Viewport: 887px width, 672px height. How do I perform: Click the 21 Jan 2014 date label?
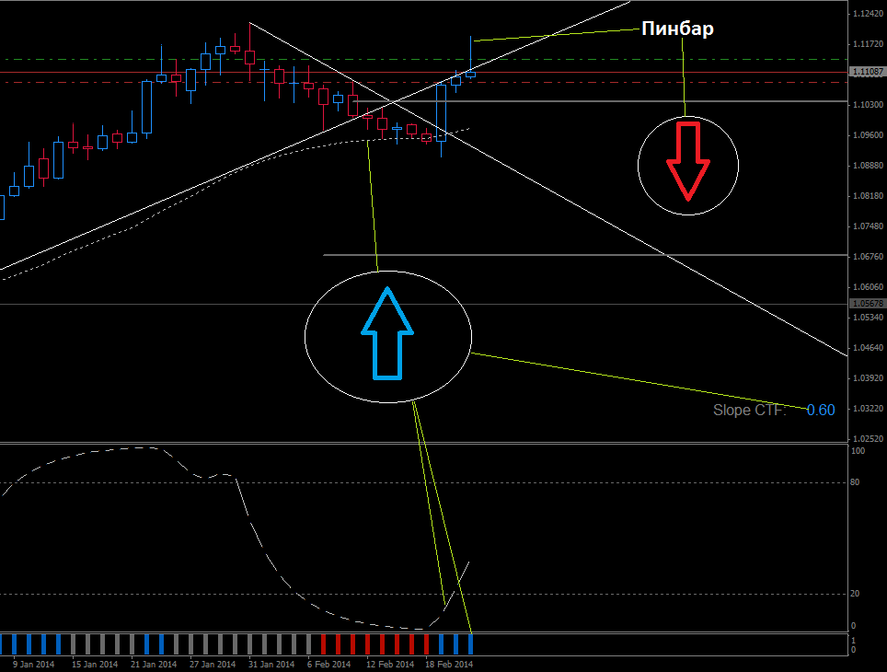click(154, 664)
